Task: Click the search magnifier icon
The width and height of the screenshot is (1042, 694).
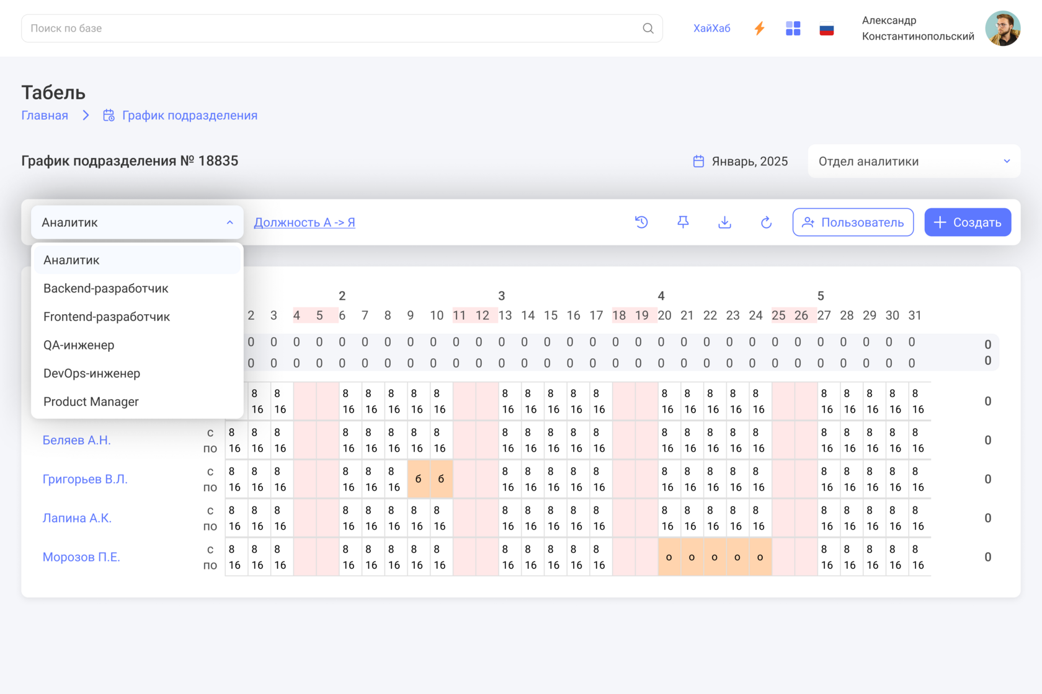Action: [648, 29]
